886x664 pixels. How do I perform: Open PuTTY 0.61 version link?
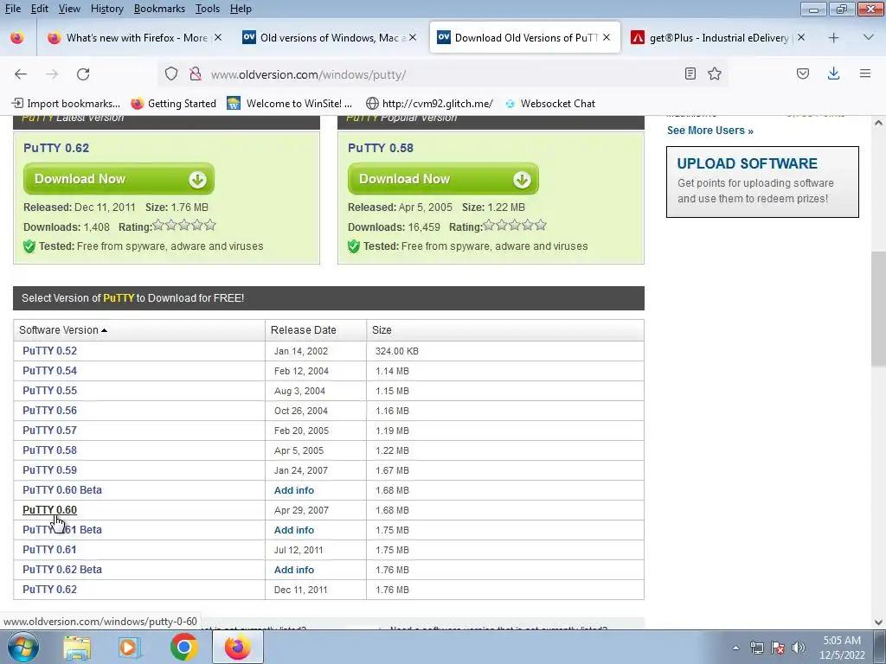pos(49,550)
